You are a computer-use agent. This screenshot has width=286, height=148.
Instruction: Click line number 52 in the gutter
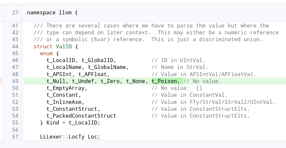pos(15,102)
